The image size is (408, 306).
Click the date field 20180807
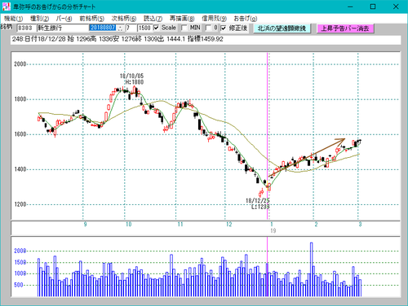104,28
